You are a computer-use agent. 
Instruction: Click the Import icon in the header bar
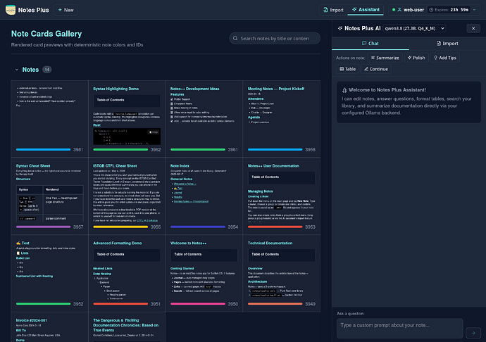coord(325,10)
